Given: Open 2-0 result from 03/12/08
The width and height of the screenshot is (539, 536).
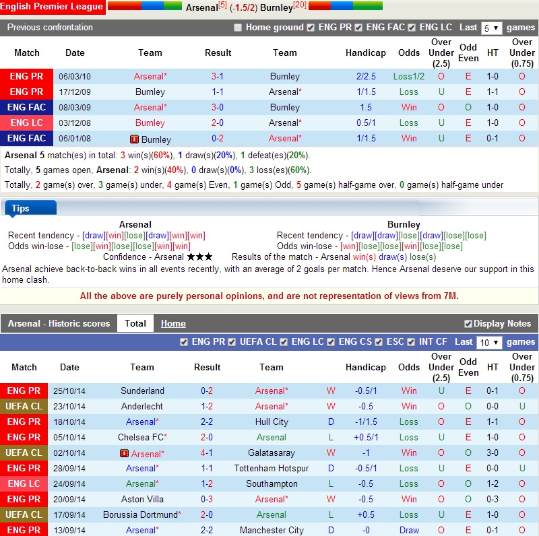Looking at the screenshot, I should pyautogui.click(x=218, y=123).
